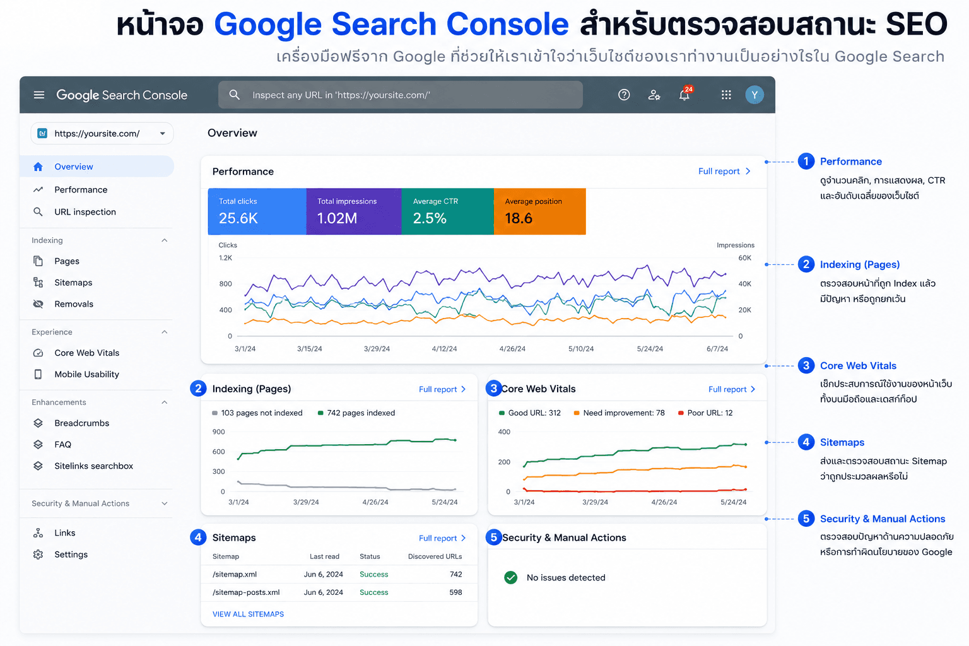Click the Core Web Vitals gauge icon

(38, 353)
